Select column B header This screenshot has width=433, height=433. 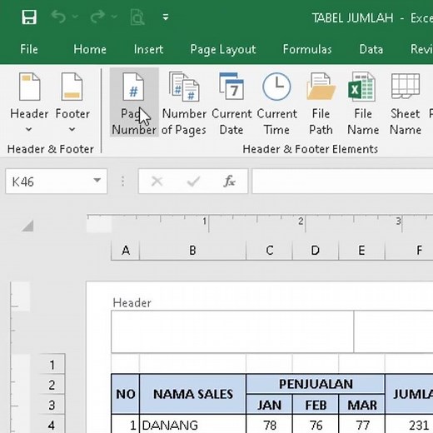click(192, 251)
